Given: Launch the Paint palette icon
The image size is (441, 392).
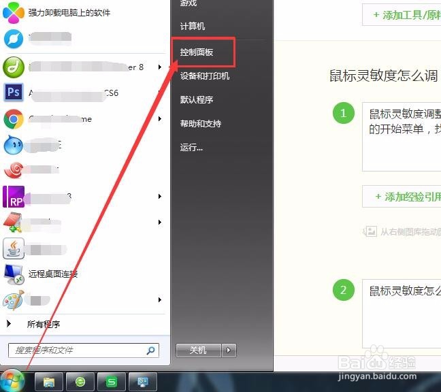Looking at the screenshot, I should click(x=13, y=300).
